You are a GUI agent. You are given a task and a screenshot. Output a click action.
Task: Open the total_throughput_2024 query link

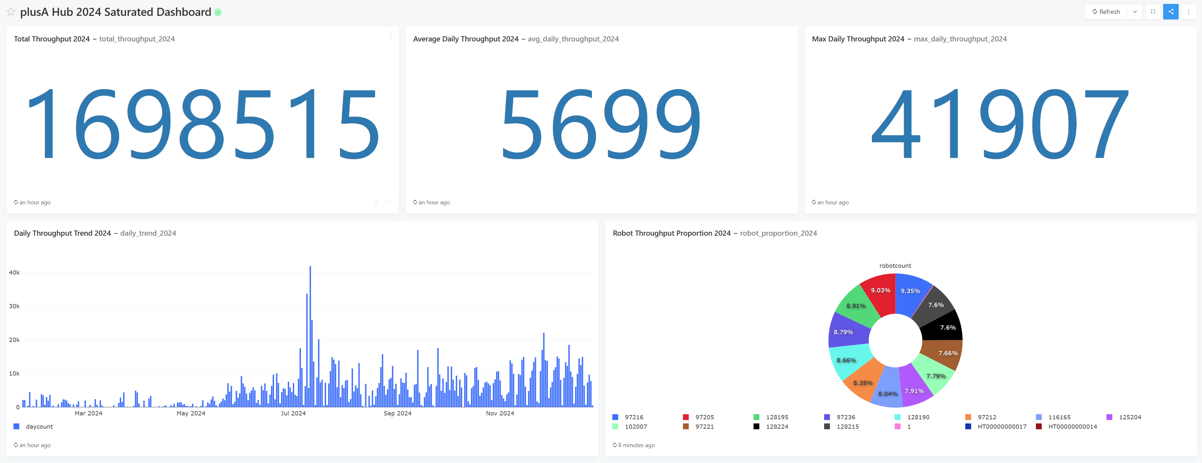tap(137, 39)
